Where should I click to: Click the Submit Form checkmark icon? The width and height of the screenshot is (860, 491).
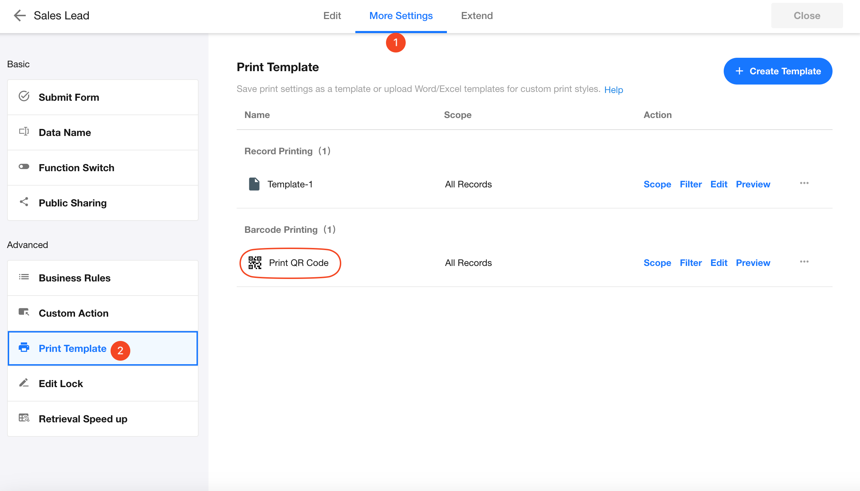(24, 97)
